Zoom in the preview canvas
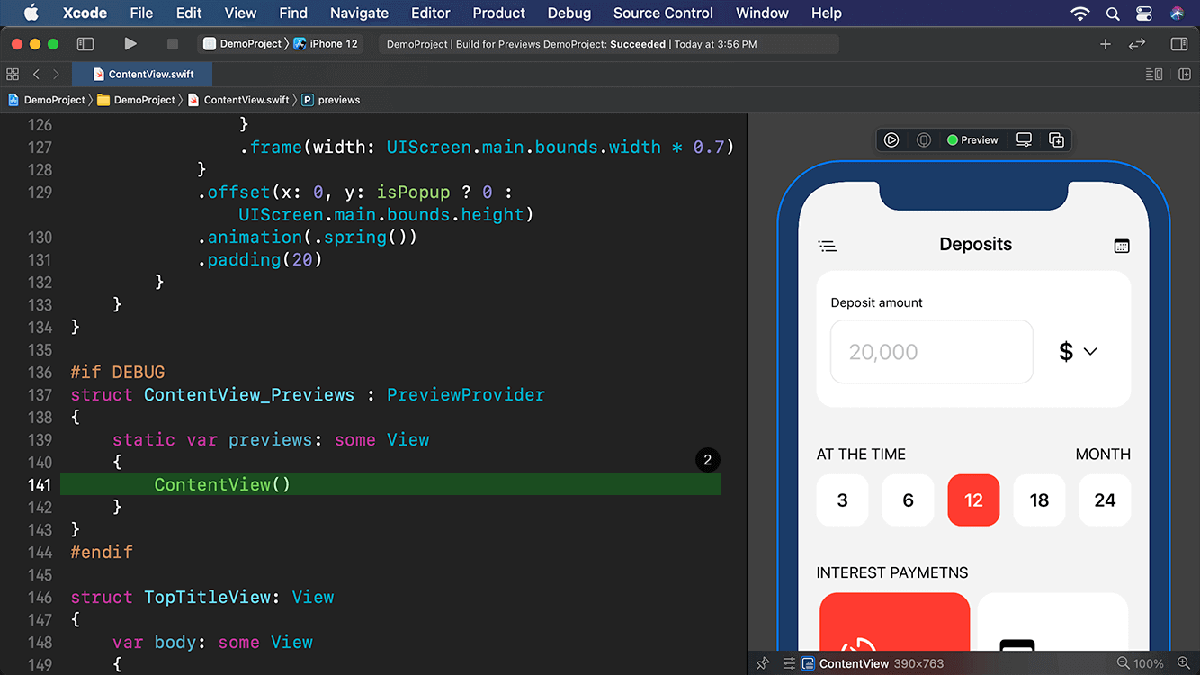1200x675 pixels. click(x=1183, y=663)
